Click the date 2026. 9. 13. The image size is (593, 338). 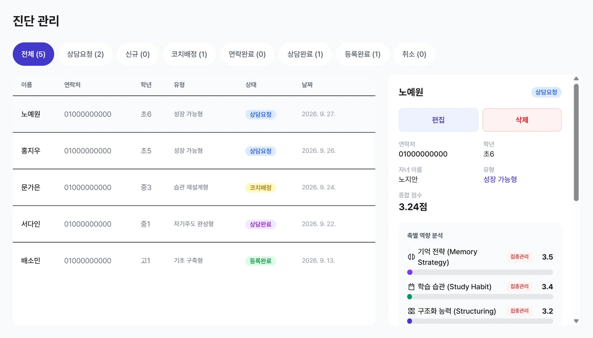[318, 260]
